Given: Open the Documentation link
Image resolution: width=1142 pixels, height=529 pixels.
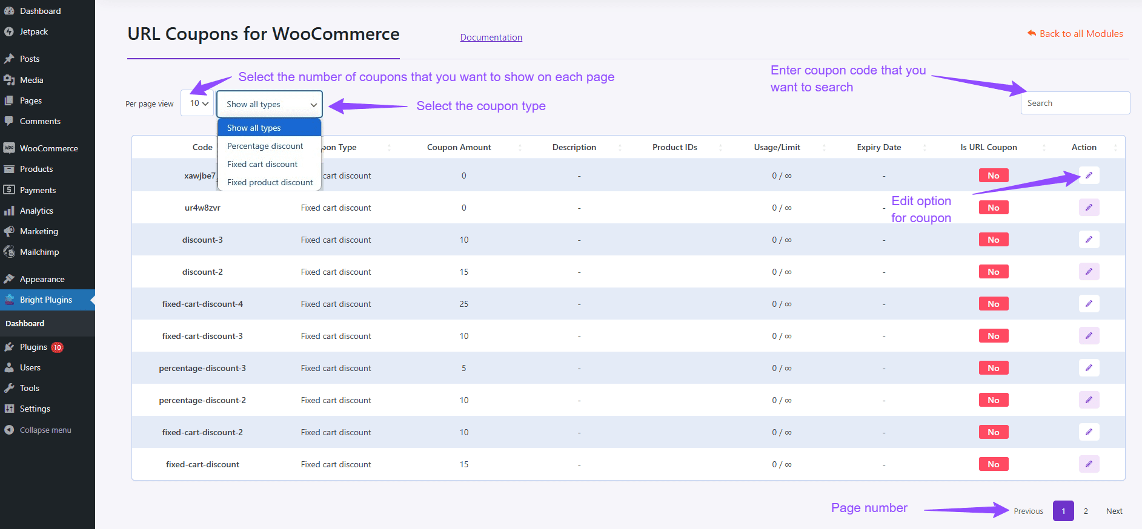Looking at the screenshot, I should point(491,38).
